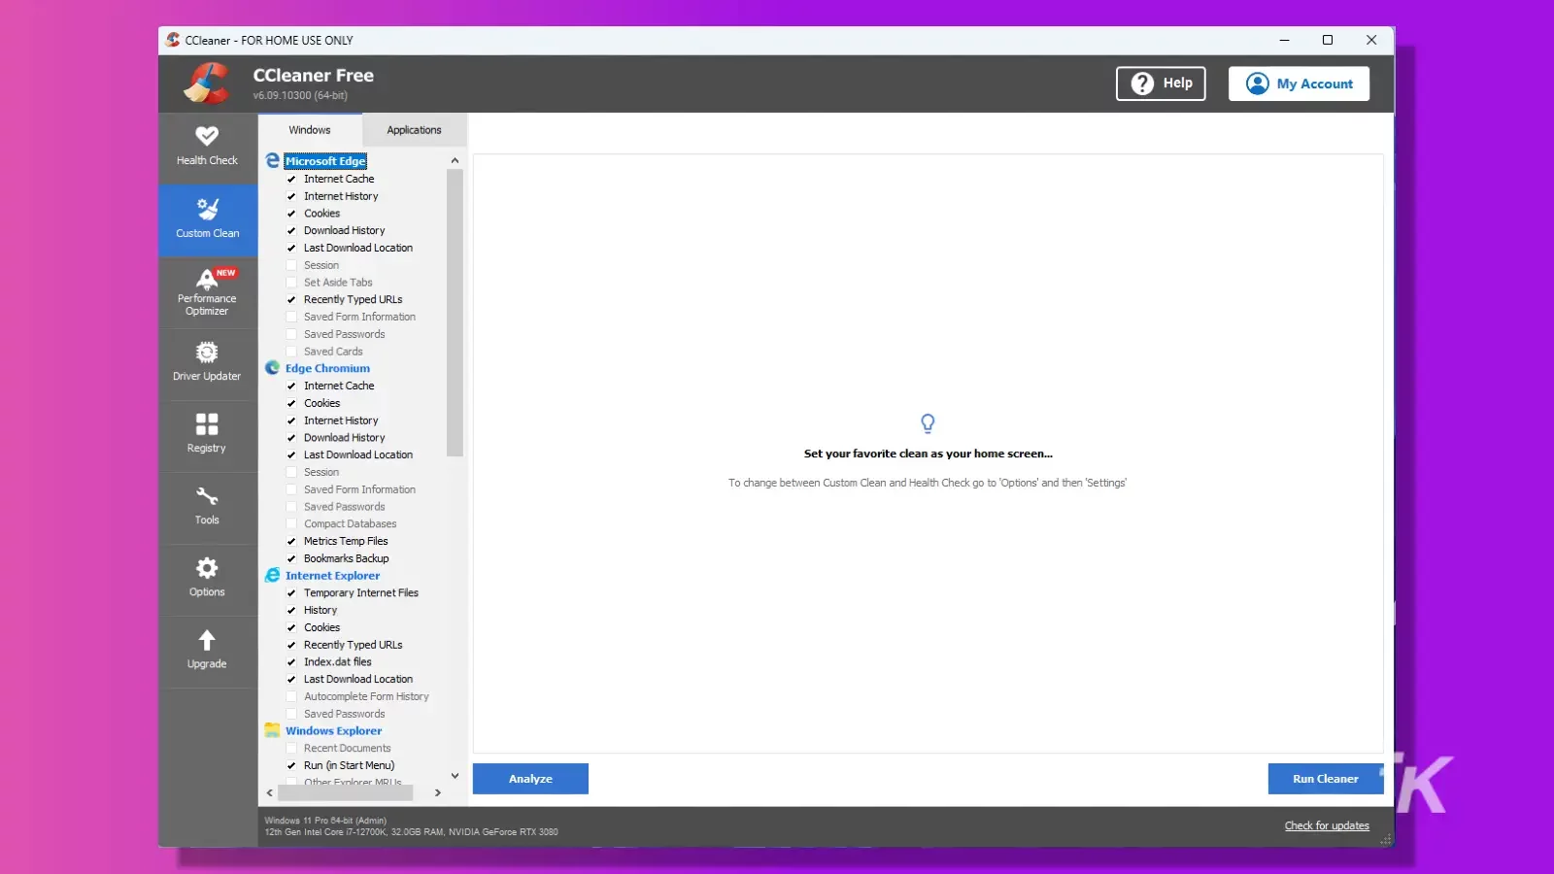Uncheck Metrics Temp Files checkbox

click(x=291, y=541)
